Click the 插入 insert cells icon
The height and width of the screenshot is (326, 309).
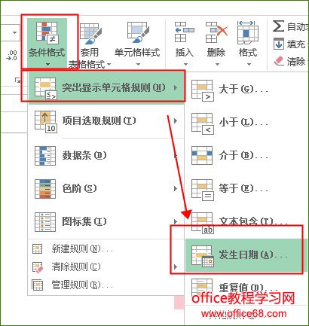pos(185,32)
